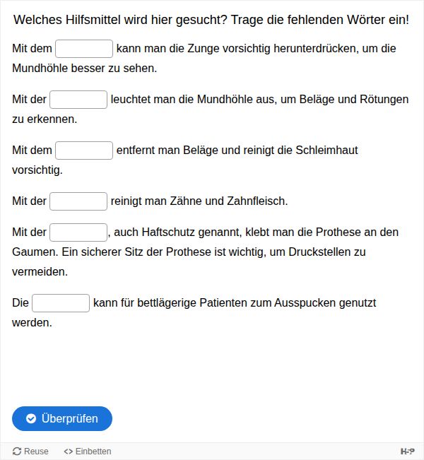Open the Reuse link in the footer

30,452
